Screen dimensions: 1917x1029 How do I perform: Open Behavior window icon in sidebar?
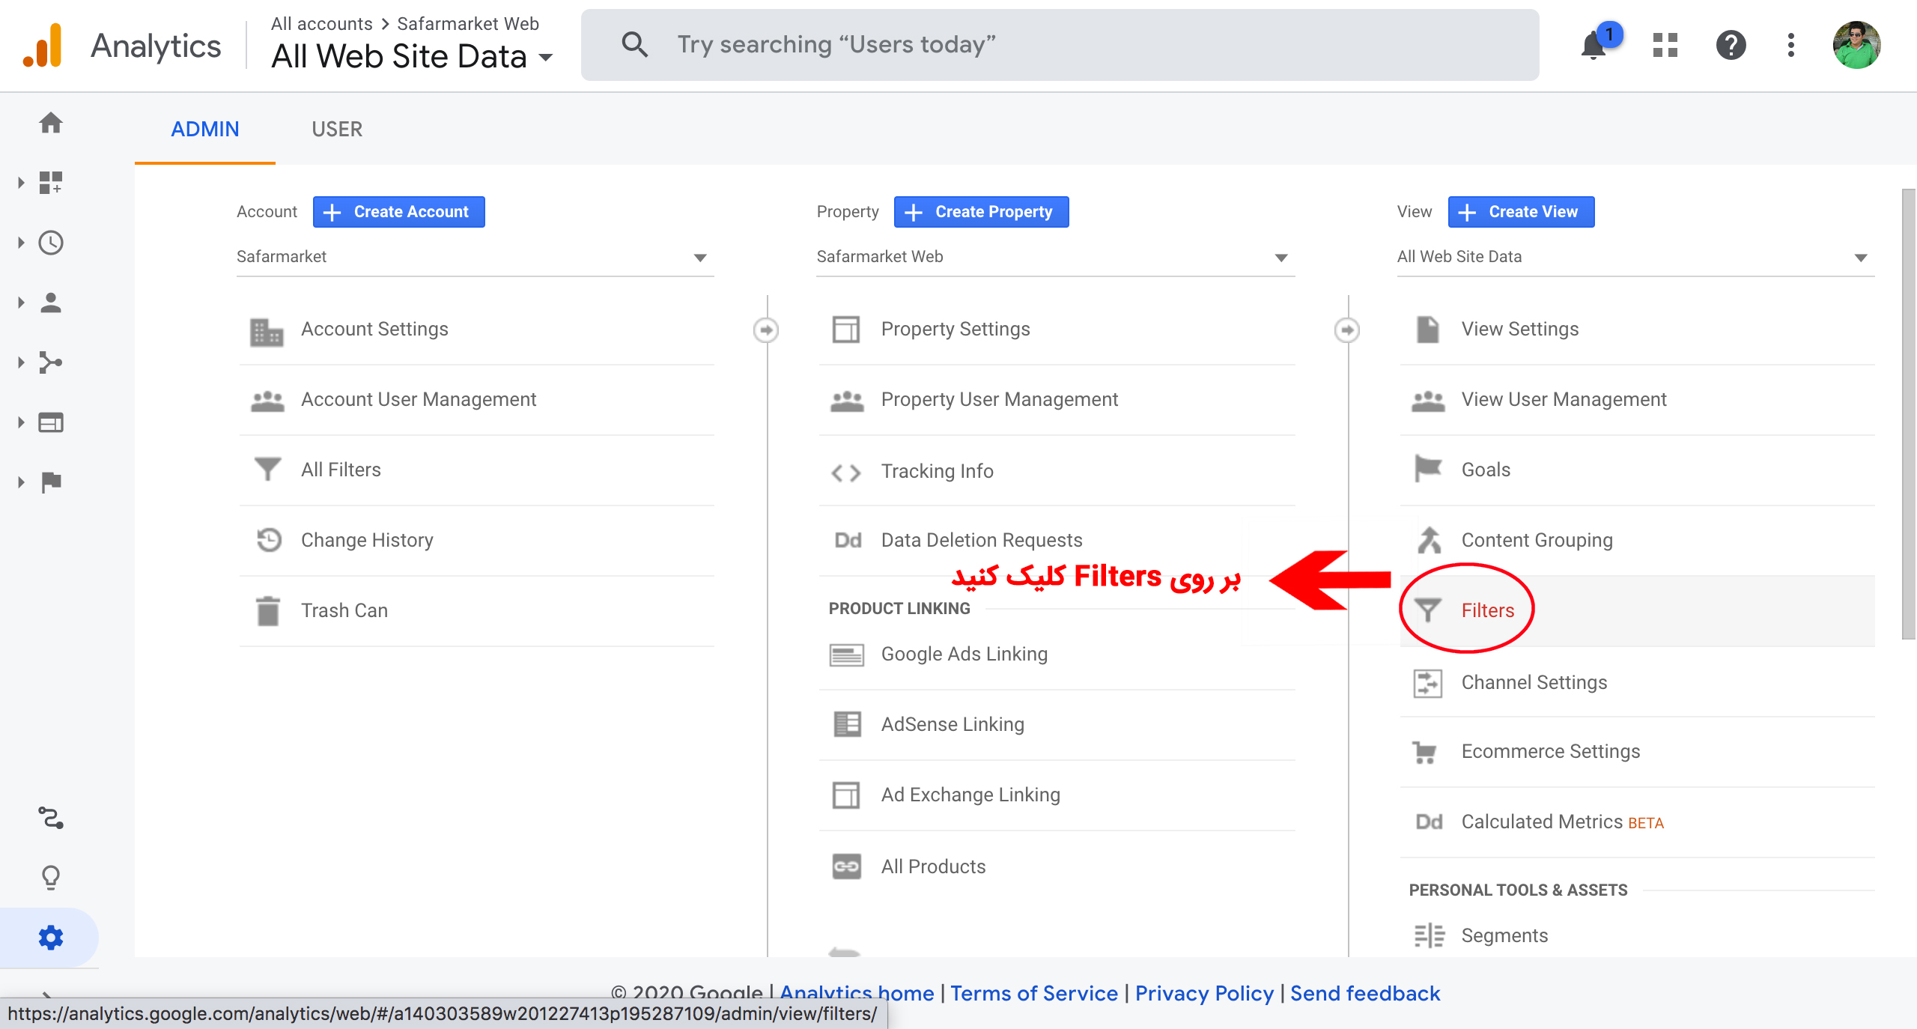[x=51, y=422]
